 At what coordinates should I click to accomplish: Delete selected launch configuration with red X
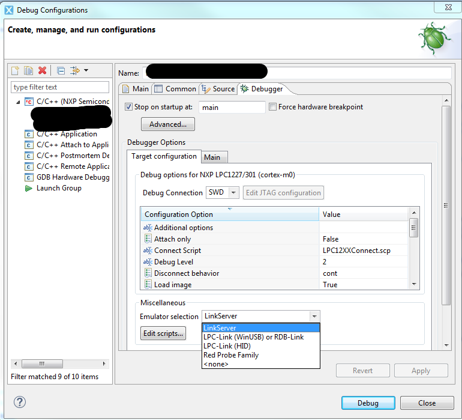tap(43, 70)
